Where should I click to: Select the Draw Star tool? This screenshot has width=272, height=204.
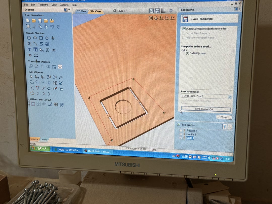coord(52,38)
